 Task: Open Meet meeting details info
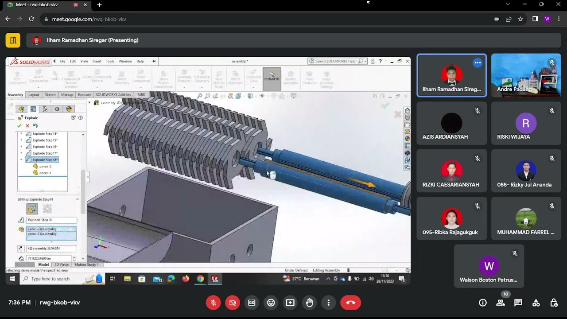(x=483, y=303)
